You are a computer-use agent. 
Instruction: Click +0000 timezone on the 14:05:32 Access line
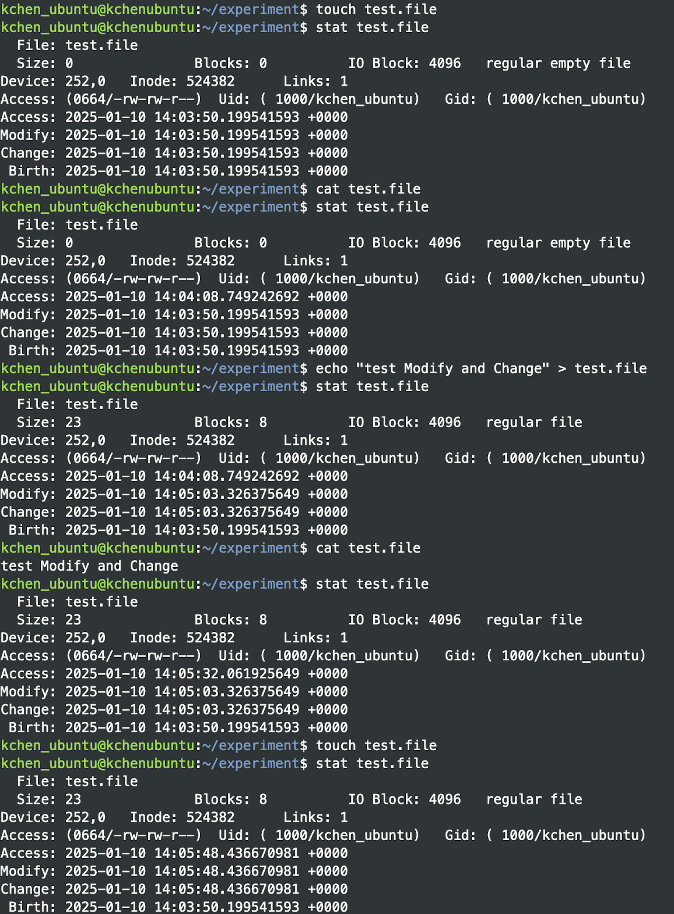click(x=328, y=674)
